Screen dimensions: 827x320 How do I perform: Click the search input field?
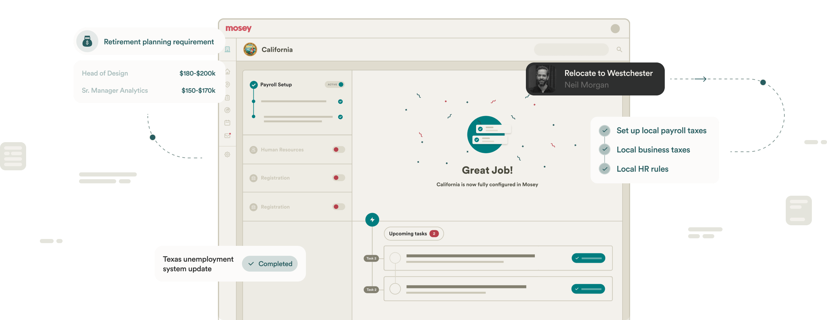pos(571,49)
